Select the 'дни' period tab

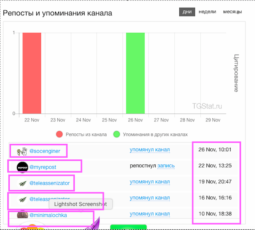click(x=187, y=12)
